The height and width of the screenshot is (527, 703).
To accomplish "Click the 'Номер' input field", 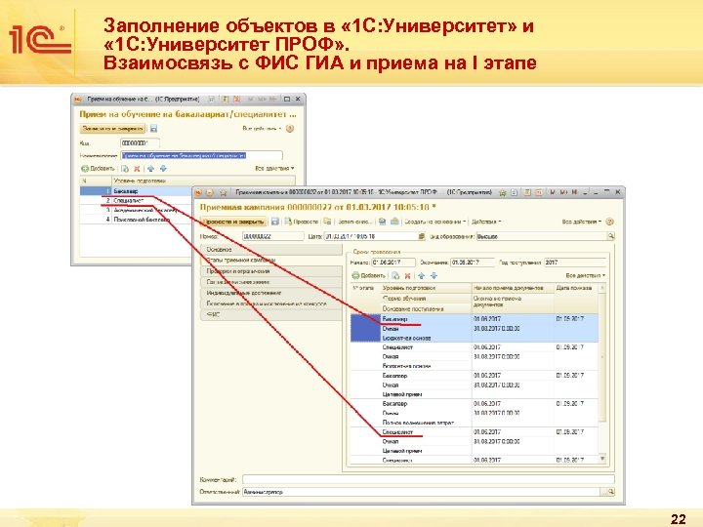I will (272, 236).
